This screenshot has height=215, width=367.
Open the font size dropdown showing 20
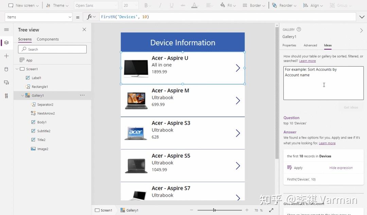[129, 5]
